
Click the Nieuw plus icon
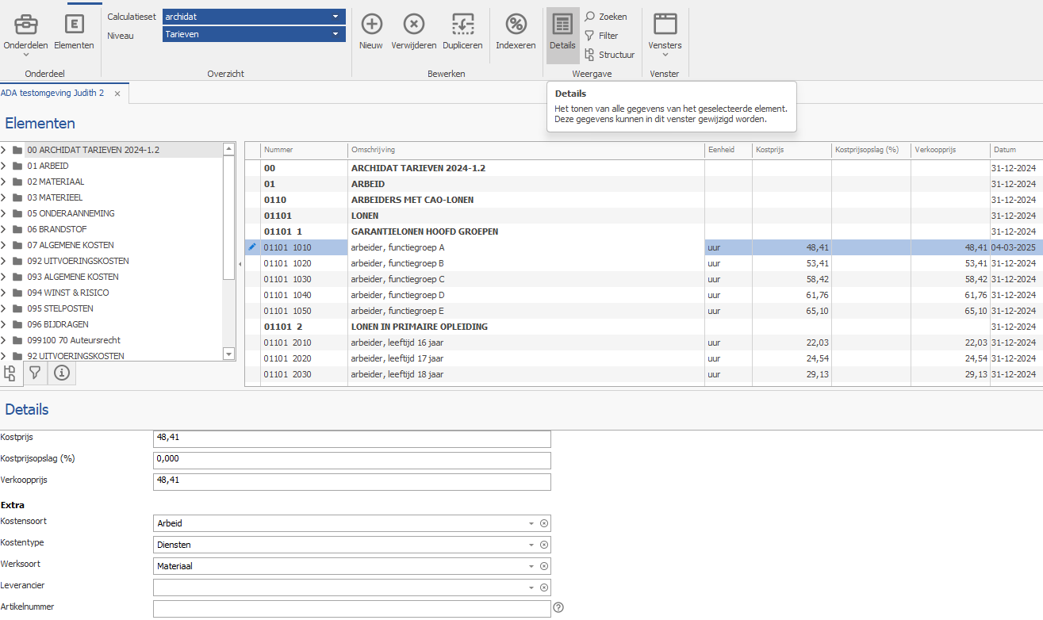tap(371, 24)
